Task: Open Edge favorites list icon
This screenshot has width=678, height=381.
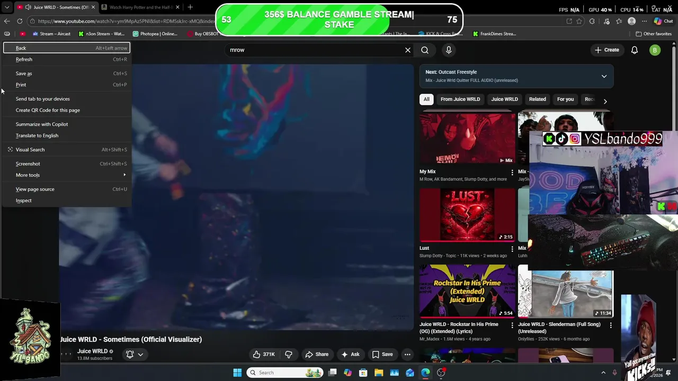Action: [619, 21]
